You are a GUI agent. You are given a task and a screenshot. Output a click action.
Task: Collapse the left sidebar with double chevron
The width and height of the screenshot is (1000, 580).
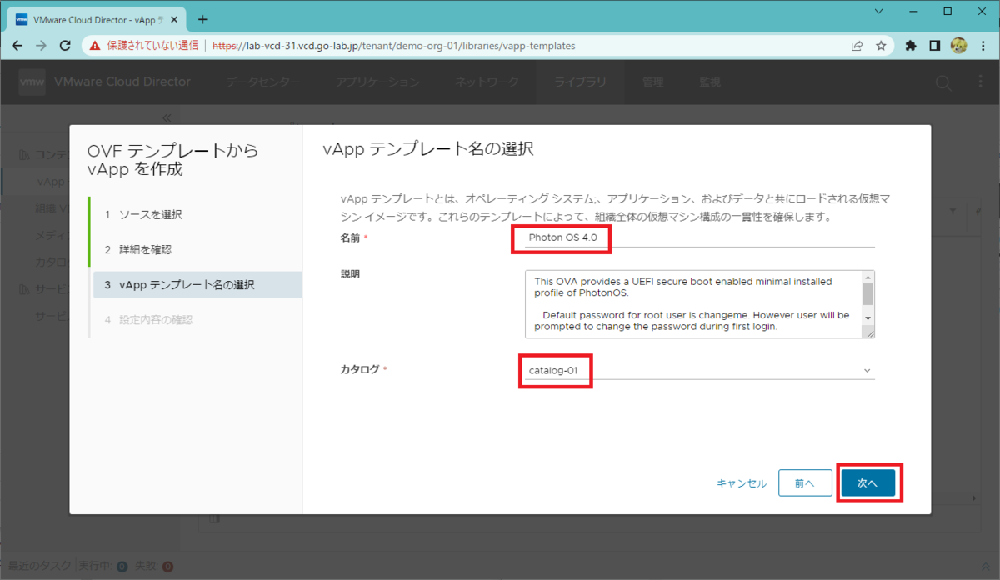coord(167,118)
